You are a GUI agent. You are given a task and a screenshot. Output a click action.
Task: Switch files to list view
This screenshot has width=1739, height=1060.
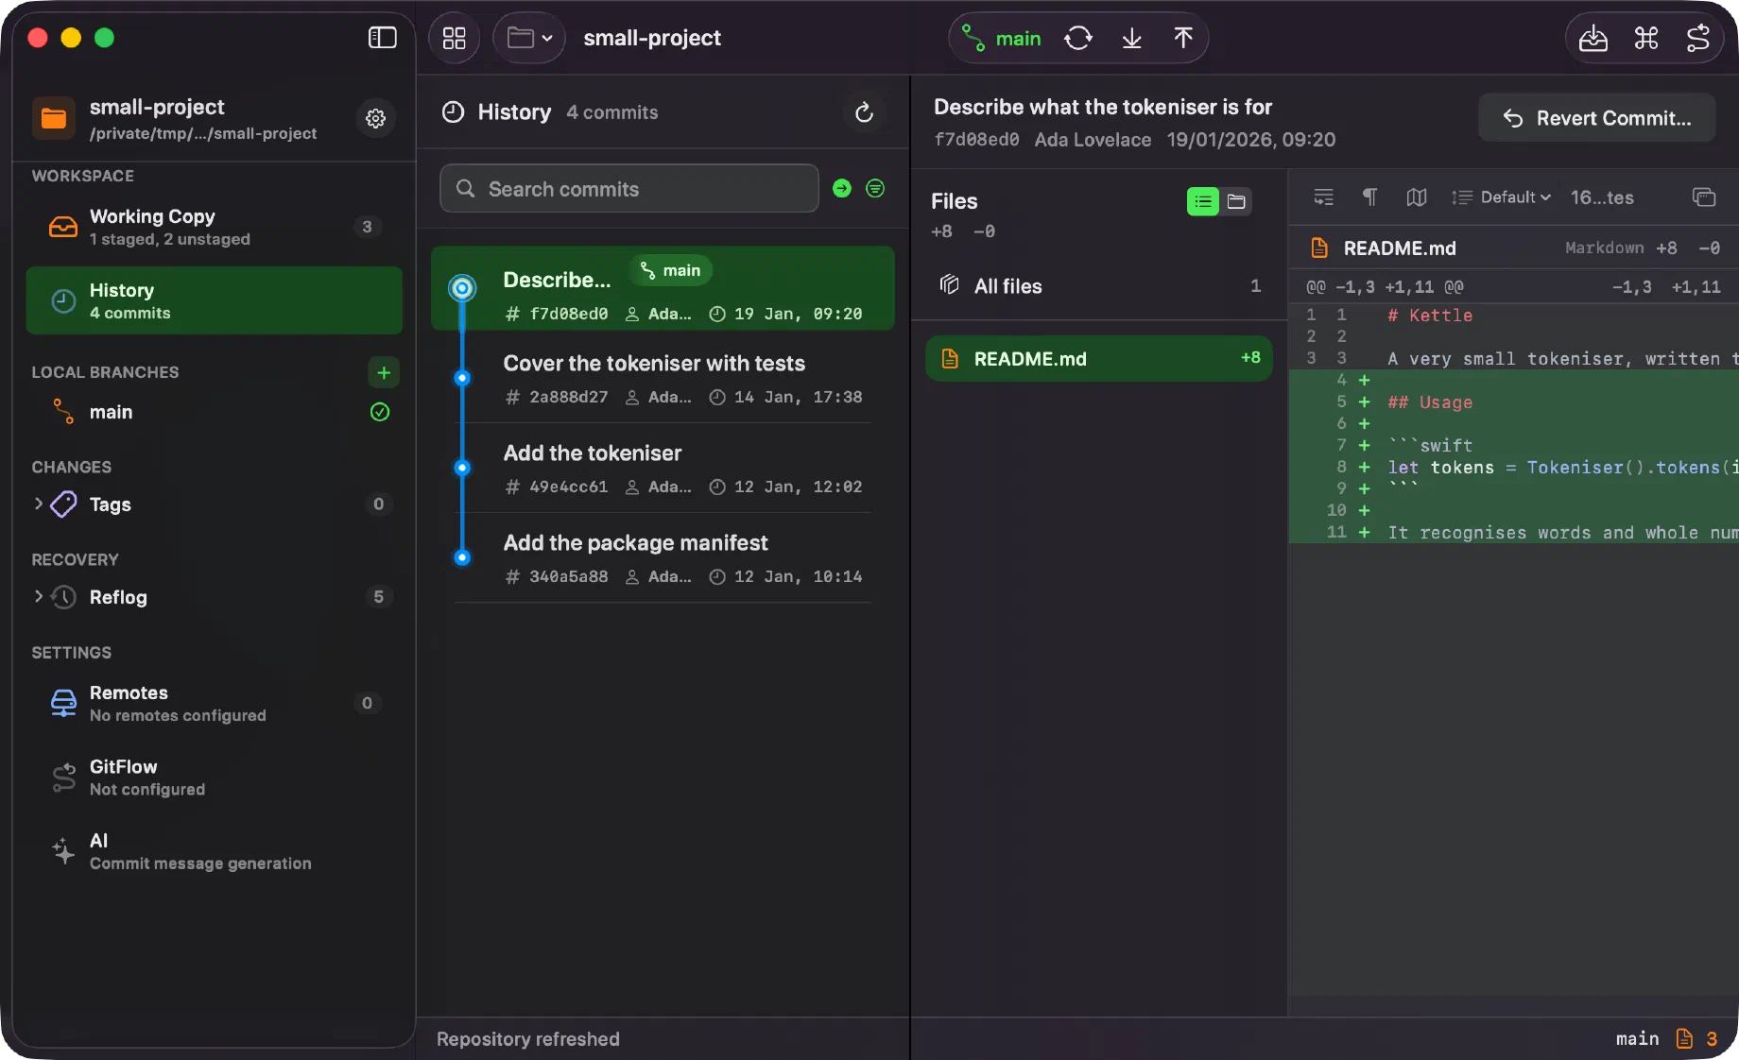pyautogui.click(x=1203, y=201)
